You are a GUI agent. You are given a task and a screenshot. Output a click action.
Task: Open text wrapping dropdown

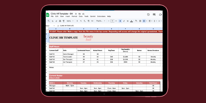[x=160, y=21]
